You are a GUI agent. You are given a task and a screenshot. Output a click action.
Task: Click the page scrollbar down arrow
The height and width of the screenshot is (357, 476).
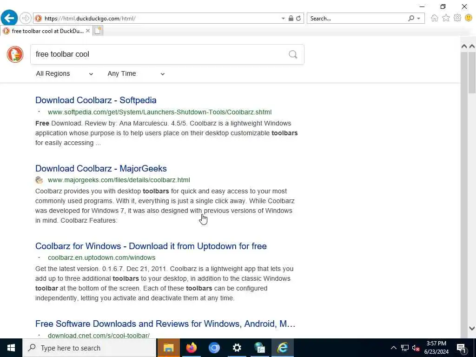pyautogui.click(x=472, y=328)
